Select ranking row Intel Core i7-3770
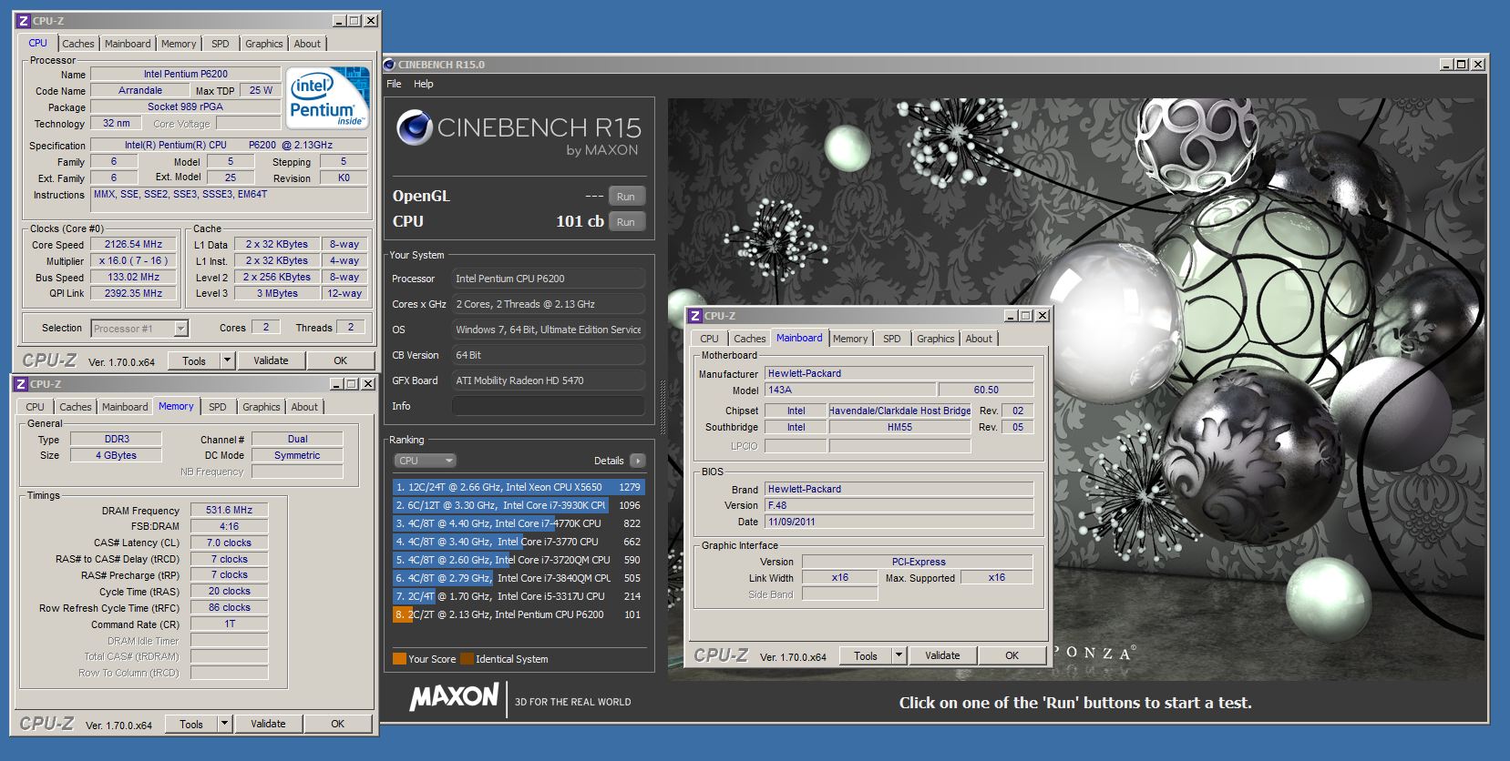The image size is (1510, 761). coord(518,542)
